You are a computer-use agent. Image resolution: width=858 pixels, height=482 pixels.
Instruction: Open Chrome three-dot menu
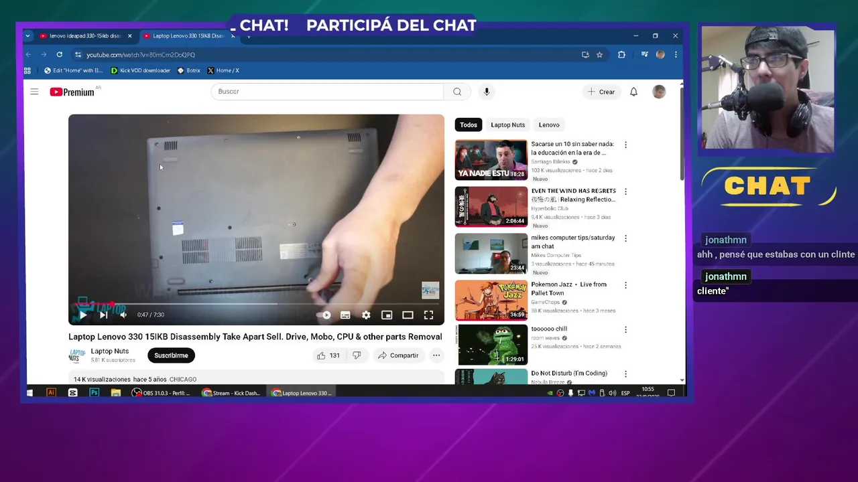(x=676, y=55)
